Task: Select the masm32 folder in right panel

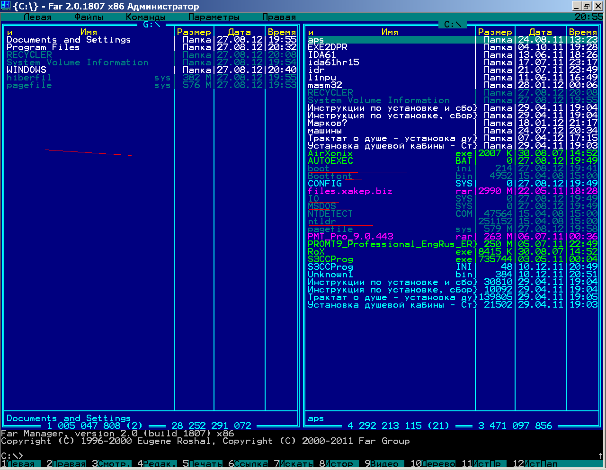Action: pyautogui.click(x=325, y=85)
